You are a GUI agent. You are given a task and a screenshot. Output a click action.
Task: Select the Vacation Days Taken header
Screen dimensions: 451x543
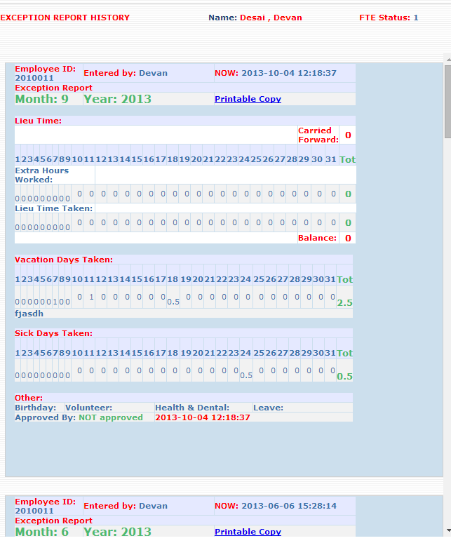64,260
